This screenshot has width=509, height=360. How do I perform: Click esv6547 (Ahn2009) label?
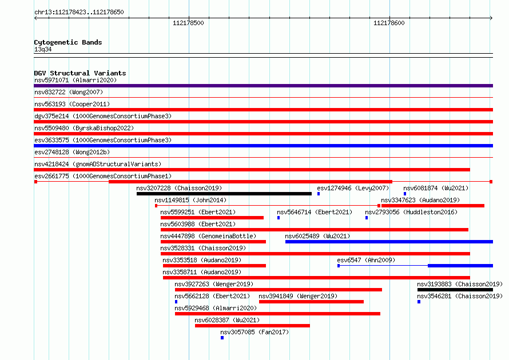tap(366, 260)
